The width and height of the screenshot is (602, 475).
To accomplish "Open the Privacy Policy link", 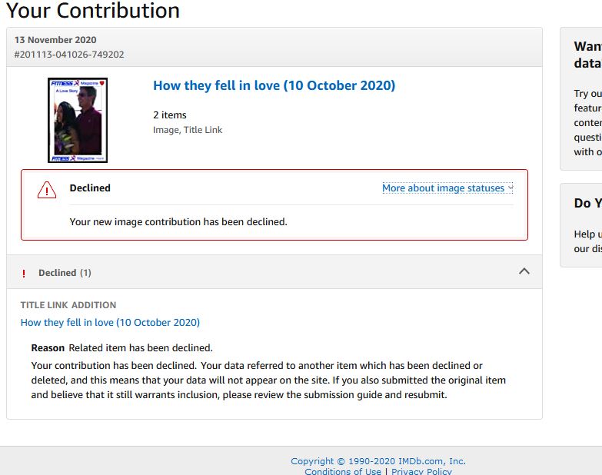I will click(421, 471).
